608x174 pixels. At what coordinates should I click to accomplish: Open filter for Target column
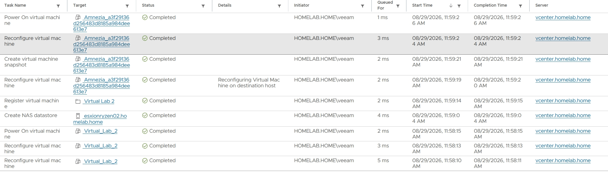tap(127, 6)
